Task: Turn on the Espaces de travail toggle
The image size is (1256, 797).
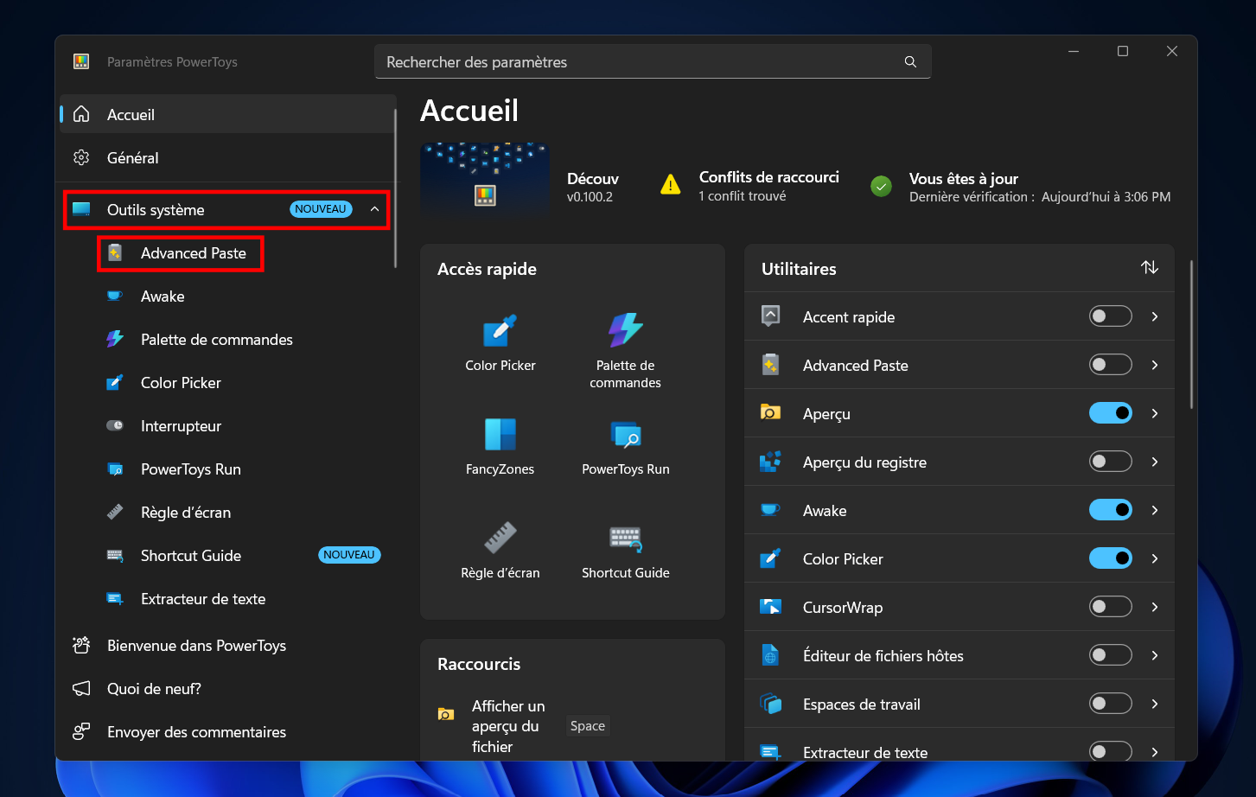Action: [x=1110, y=704]
